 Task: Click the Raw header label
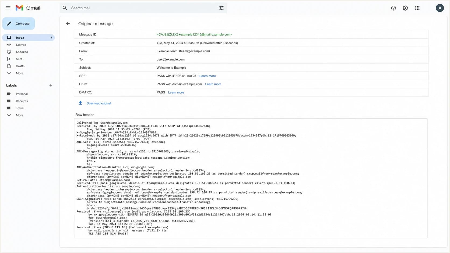coord(85,115)
